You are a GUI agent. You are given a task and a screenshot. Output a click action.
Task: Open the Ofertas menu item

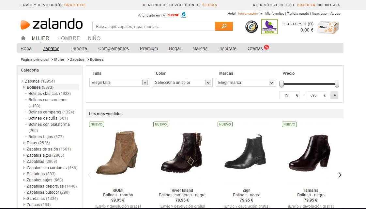click(255, 48)
